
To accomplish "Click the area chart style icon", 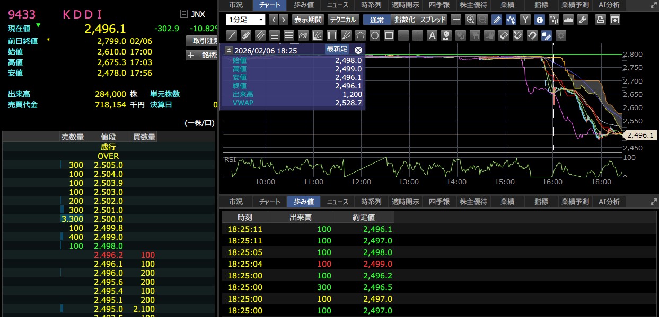I will [568, 20].
